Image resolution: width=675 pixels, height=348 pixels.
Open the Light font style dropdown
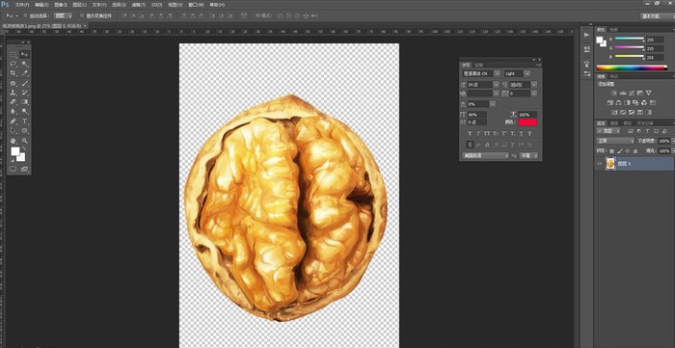click(527, 73)
